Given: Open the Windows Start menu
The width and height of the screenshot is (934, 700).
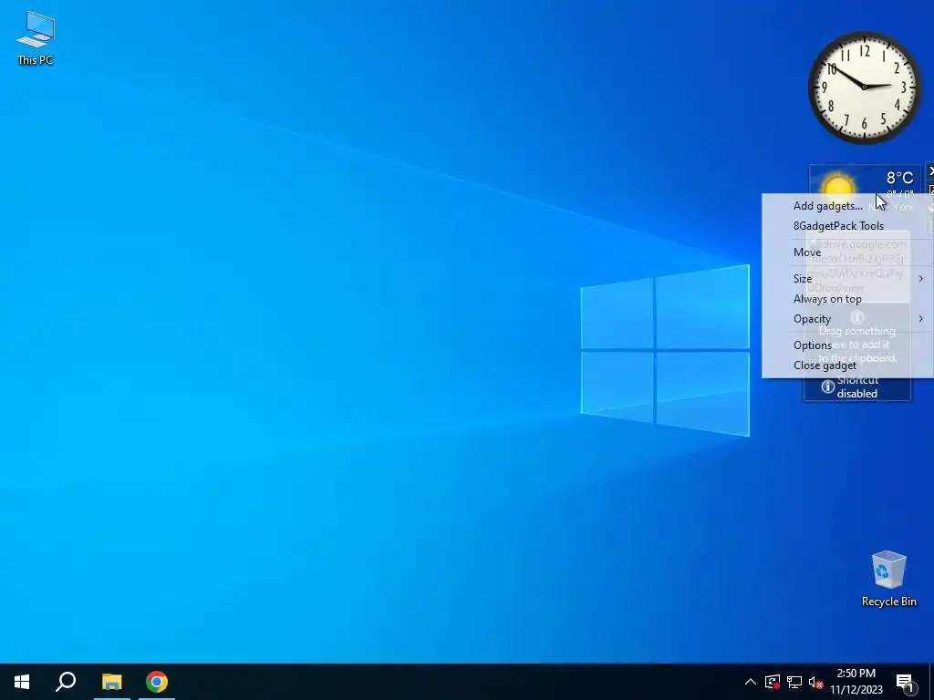Looking at the screenshot, I should click(x=22, y=682).
